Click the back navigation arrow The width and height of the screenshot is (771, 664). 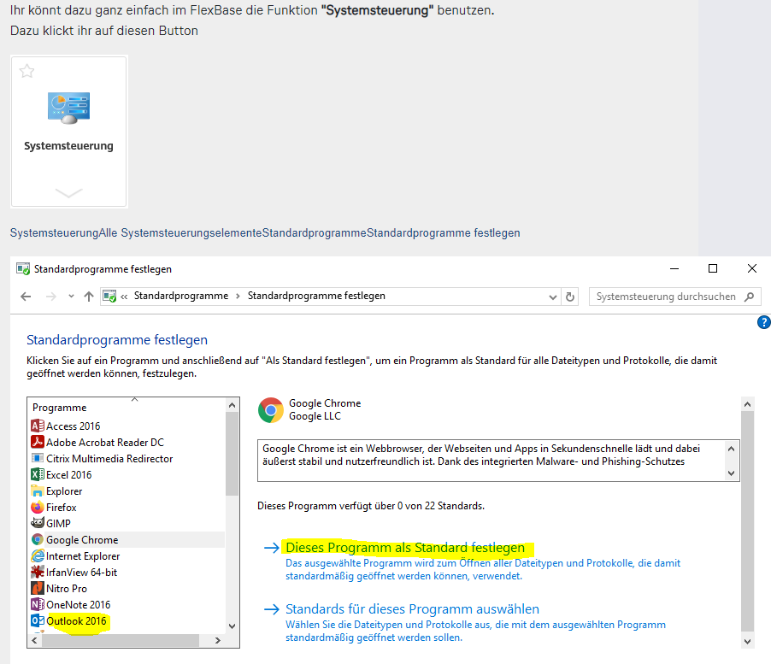coord(26,297)
